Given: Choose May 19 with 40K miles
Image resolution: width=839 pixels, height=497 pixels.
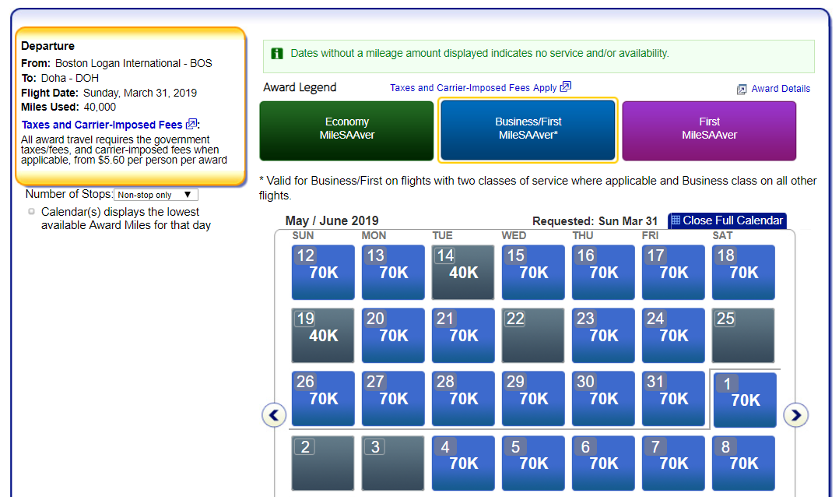Looking at the screenshot, I should [323, 335].
